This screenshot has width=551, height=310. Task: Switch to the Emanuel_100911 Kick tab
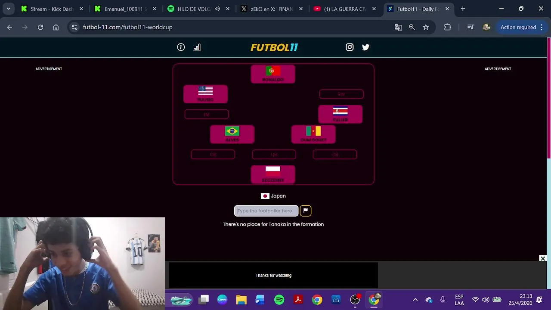[x=125, y=9]
